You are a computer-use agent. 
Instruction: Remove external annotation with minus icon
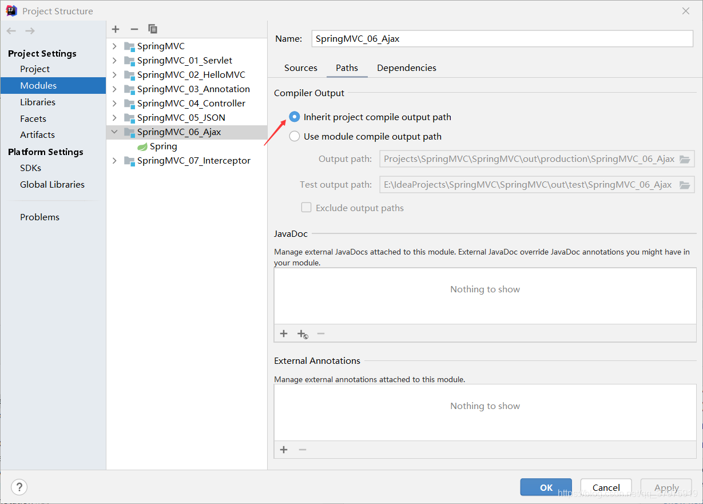point(303,450)
